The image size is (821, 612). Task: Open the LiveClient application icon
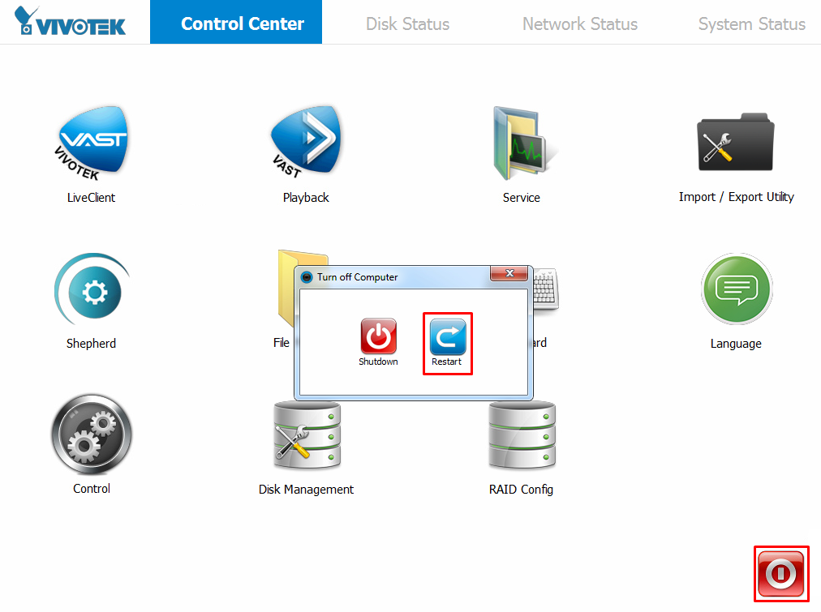[x=92, y=143]
